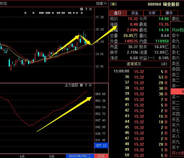Click first star marker above the chart

(x=25, y=13)
